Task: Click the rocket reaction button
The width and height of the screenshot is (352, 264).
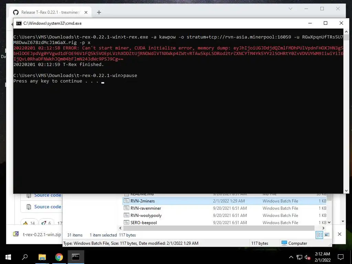Action: (x=46, y=223)
